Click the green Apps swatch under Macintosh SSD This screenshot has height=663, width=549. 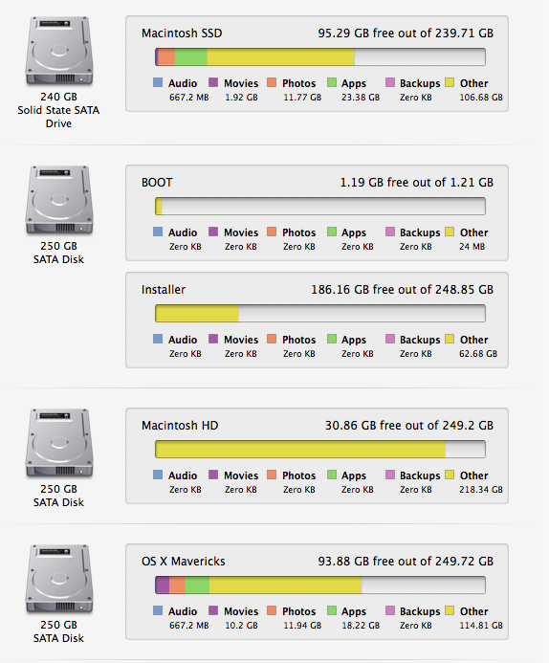click(332, 82)
